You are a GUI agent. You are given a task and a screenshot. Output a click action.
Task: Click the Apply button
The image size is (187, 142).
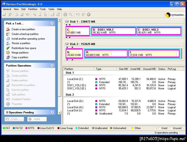pos(37,119)
